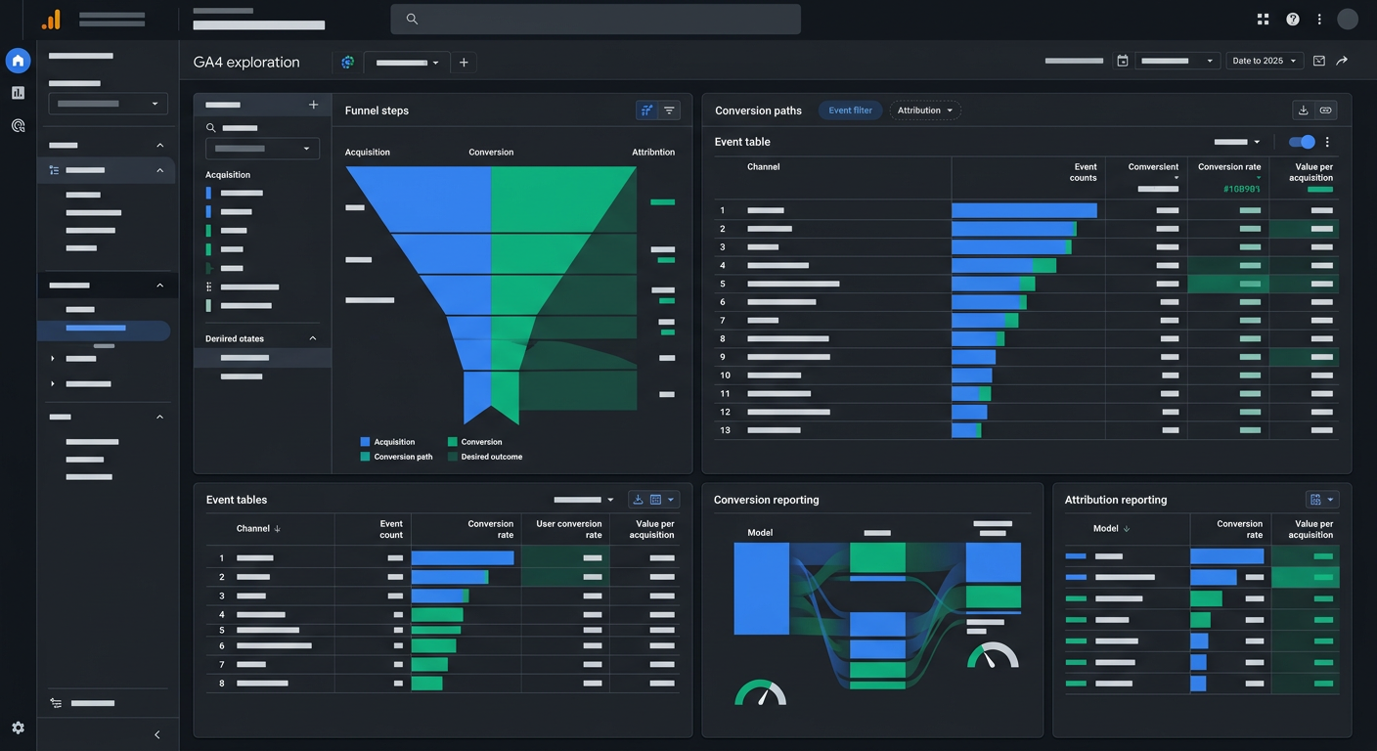This screenshot has width=1377, height=751.
Task: Open the user account avatar
Action: 1348,19
